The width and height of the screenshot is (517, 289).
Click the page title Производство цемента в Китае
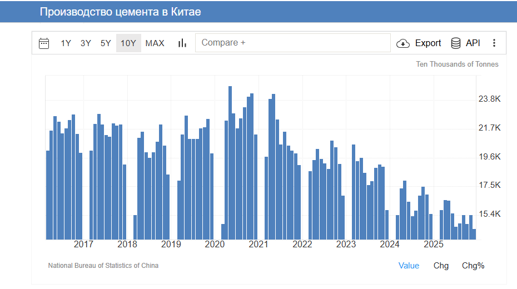point(121,12)
